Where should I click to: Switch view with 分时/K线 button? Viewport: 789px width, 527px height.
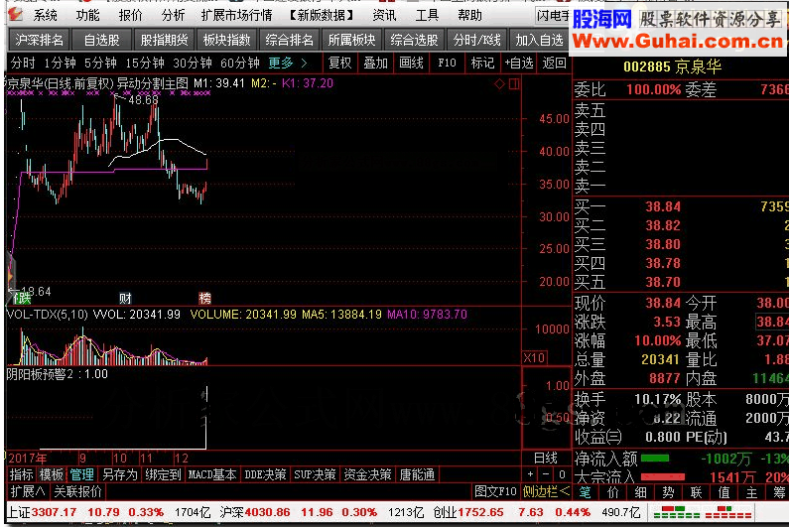click(476, 40)
